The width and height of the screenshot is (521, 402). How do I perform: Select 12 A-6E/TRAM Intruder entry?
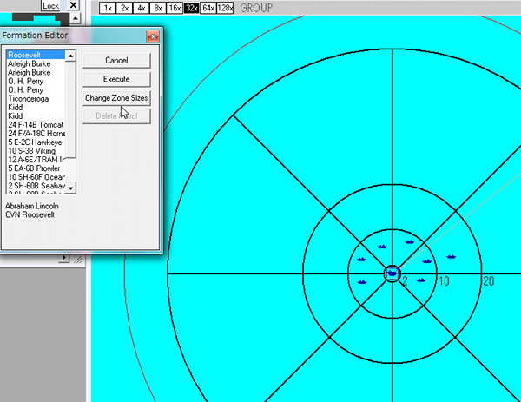point(36,160)
